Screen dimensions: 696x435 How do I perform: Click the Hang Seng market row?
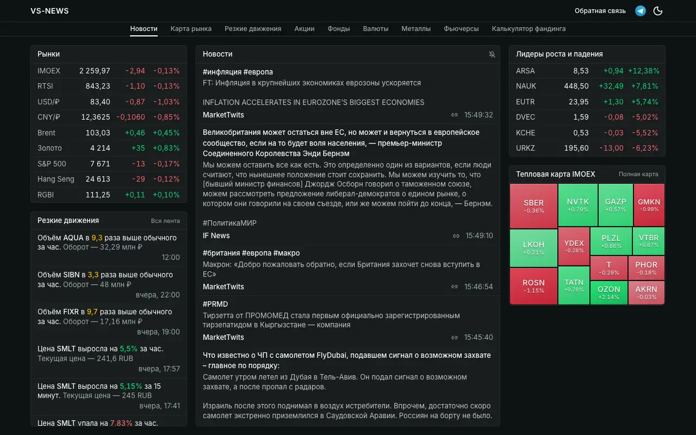[x=109, y=179]
